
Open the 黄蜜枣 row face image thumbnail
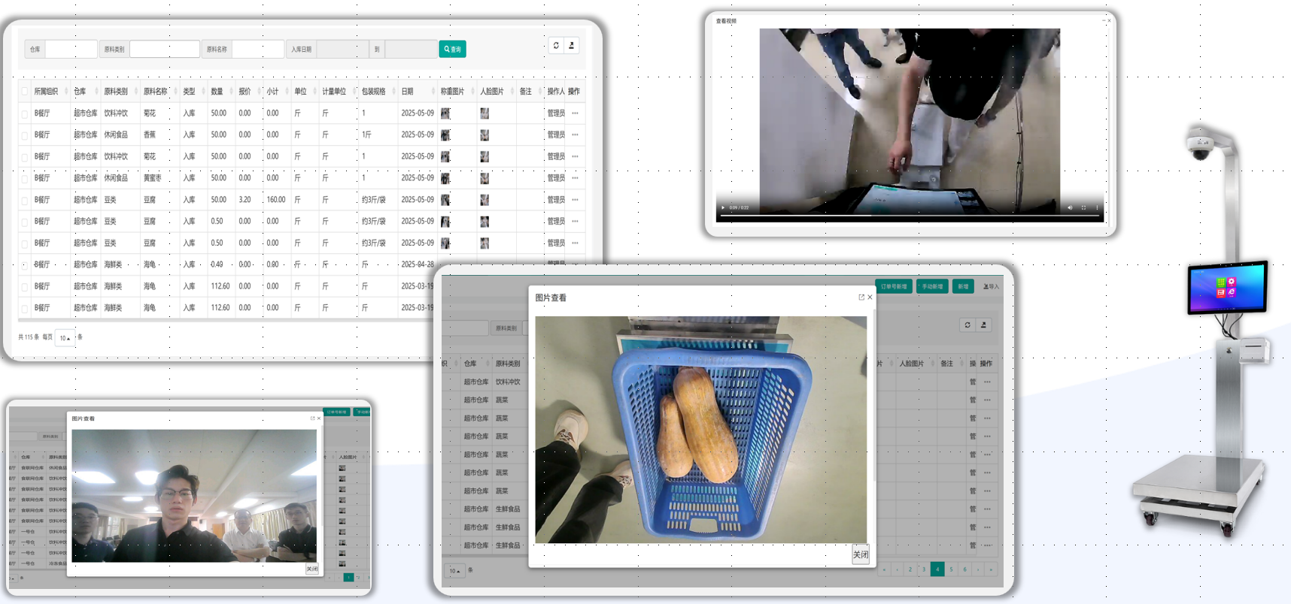point(485,179)
